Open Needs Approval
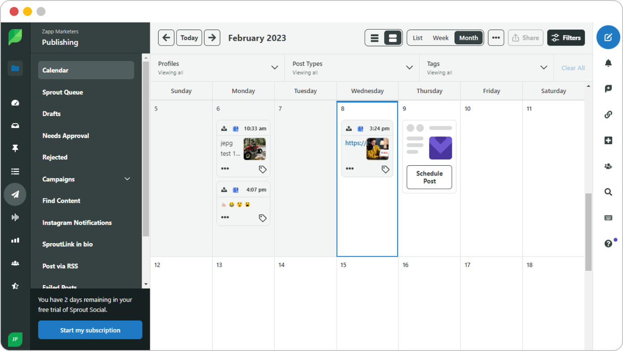623x351 pixels. point(66,136)
